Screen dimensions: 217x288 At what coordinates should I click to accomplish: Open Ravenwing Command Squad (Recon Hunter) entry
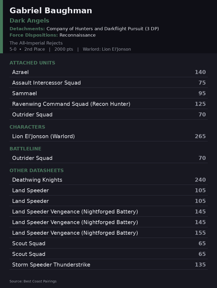coord(108,104)
